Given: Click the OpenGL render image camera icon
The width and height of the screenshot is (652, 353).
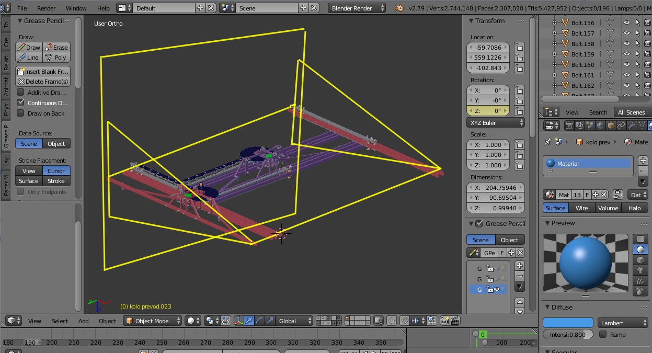Looking at the screenshot, I should coord(445,321).
